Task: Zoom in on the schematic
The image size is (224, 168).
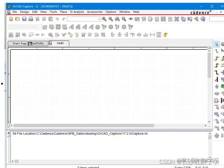Action: point(104,19)
